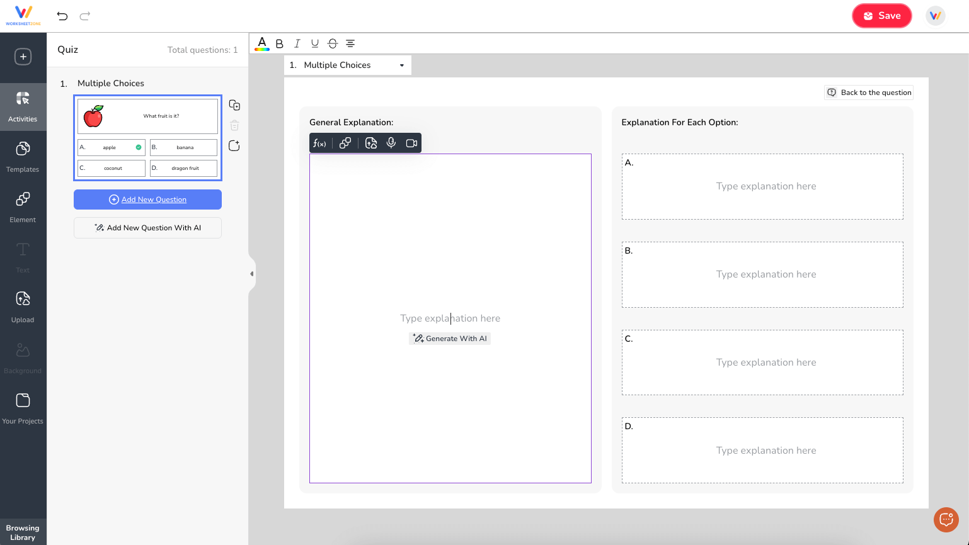
Task: Insert a math formula in explanation
Action: (319, 143)
